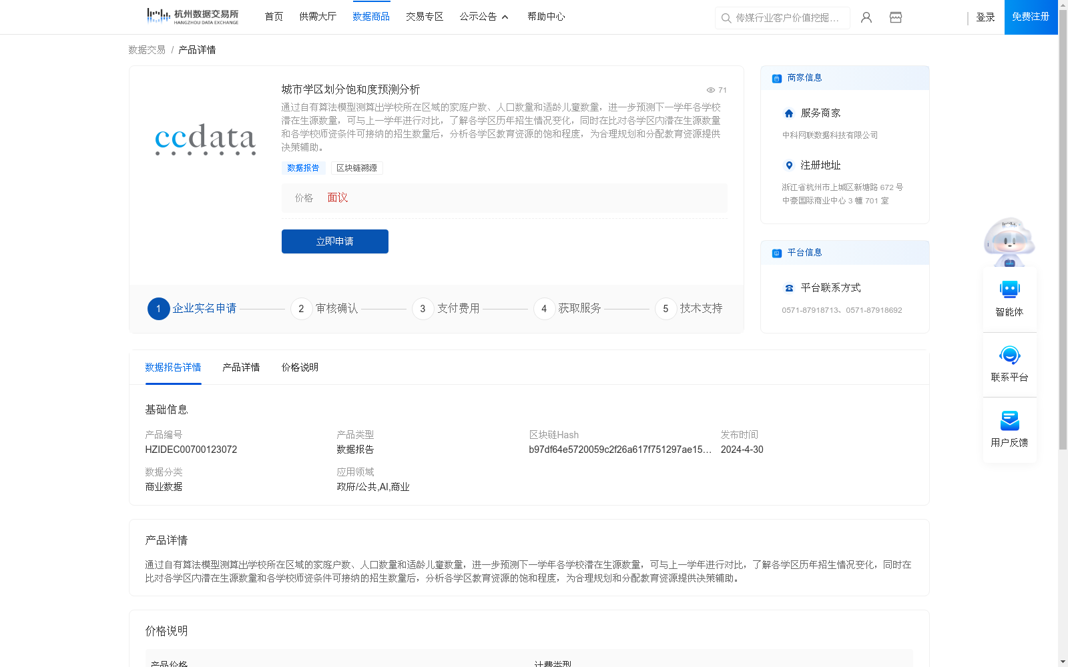
Task: Open 数据商品 navigation item
Action: pyautogui.click(x=371, y=17)
